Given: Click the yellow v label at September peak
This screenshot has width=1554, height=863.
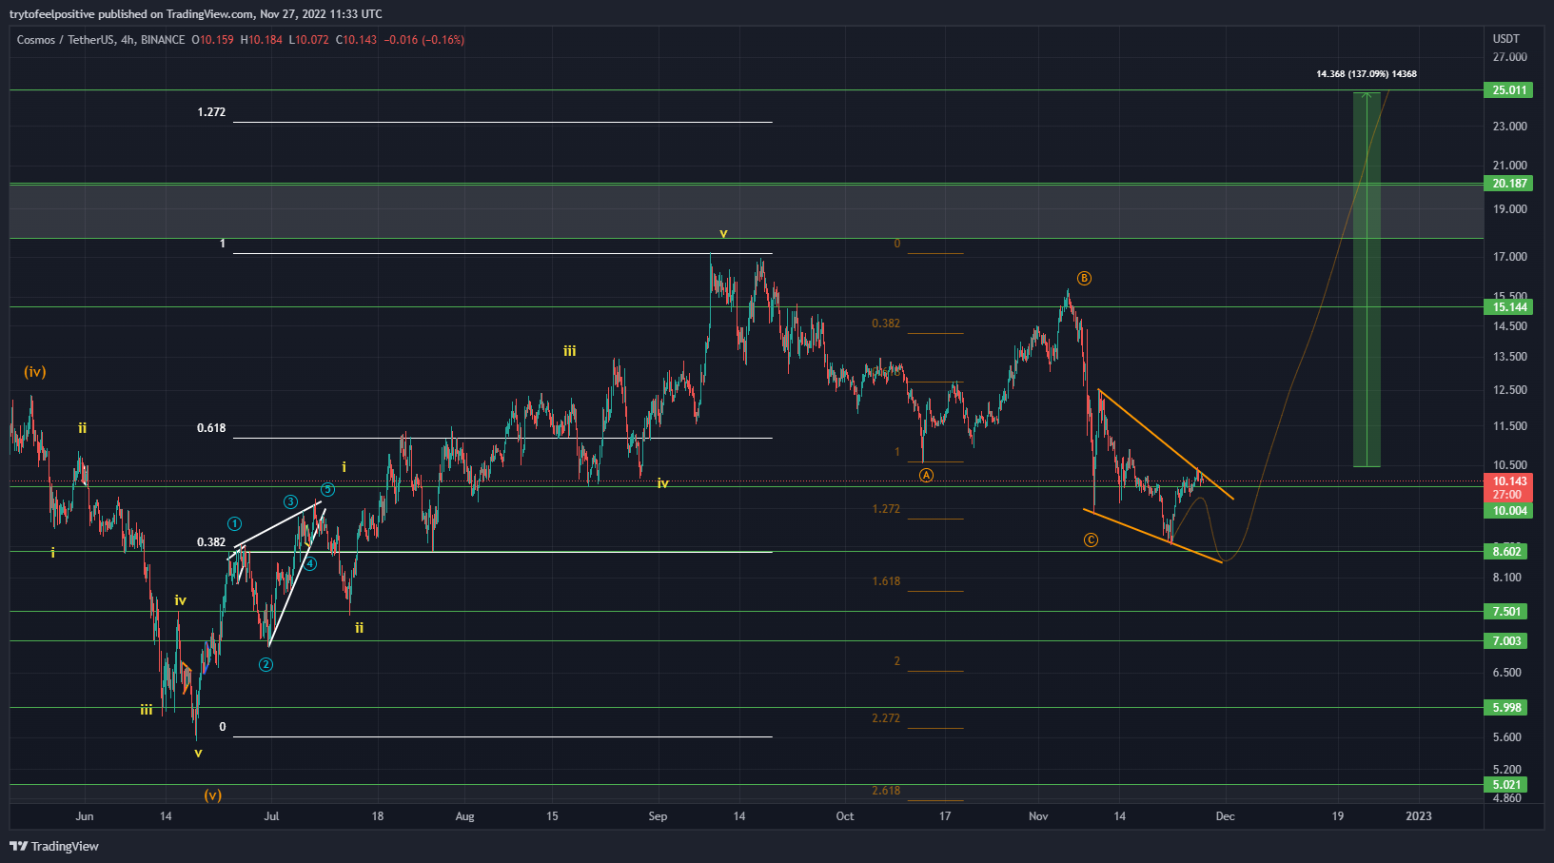Looking at the screenshot, I should pyautogui.click(x=723, y=234).
